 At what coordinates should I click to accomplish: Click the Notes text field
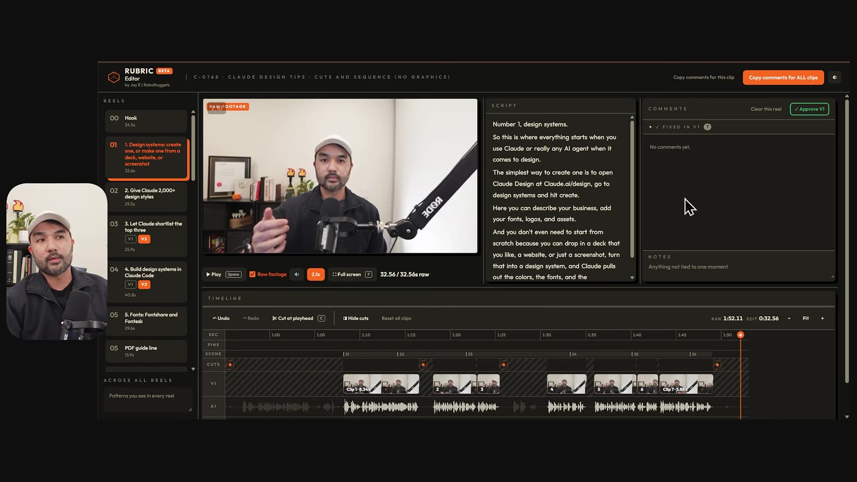[739, 270]
